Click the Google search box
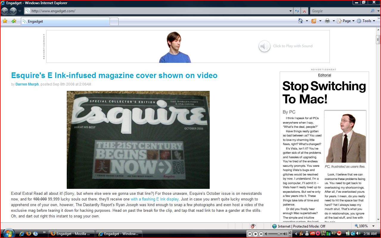The height and width of the screenshot is (238, 381). [340, 11]
